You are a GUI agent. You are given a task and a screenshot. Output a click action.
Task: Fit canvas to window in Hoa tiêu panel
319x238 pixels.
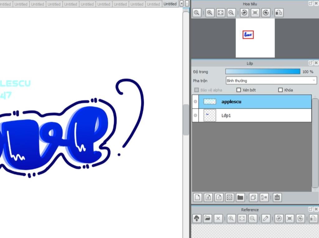[x=221, y=12]
